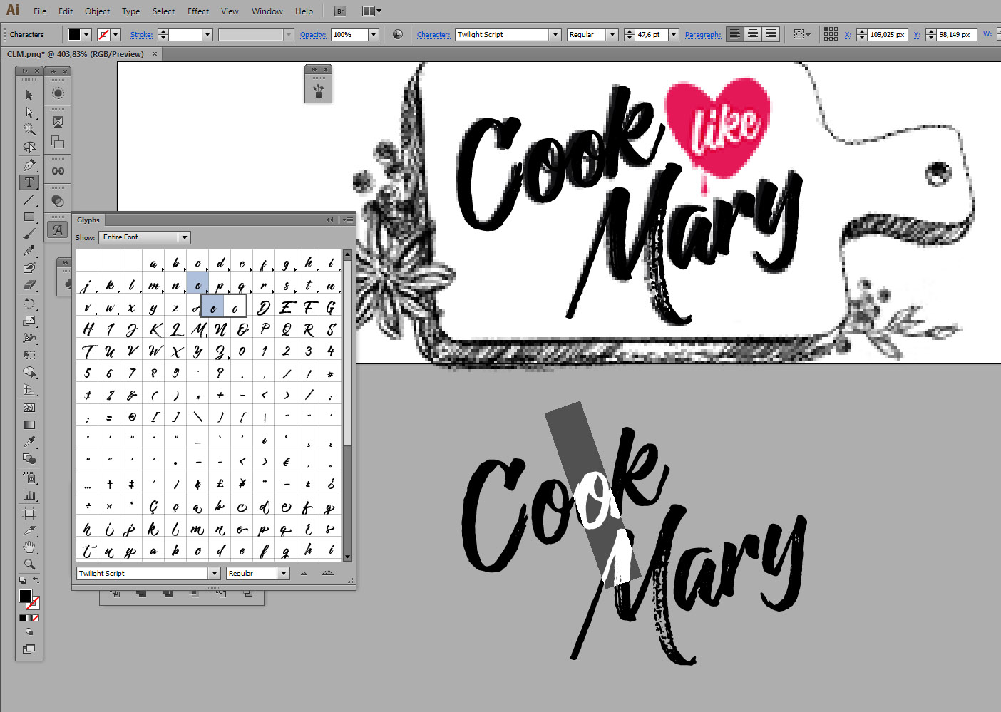This screenshot has height=712, width=1001.
Task: Open the Links panel icon
Action: tap(58, 171)
